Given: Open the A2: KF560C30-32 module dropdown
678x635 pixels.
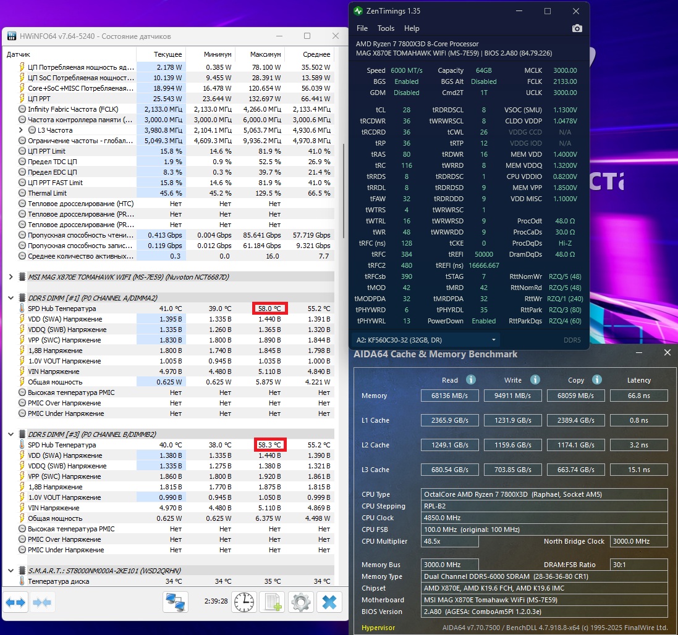Looking at the screenshot, I should tap(425, 340).
